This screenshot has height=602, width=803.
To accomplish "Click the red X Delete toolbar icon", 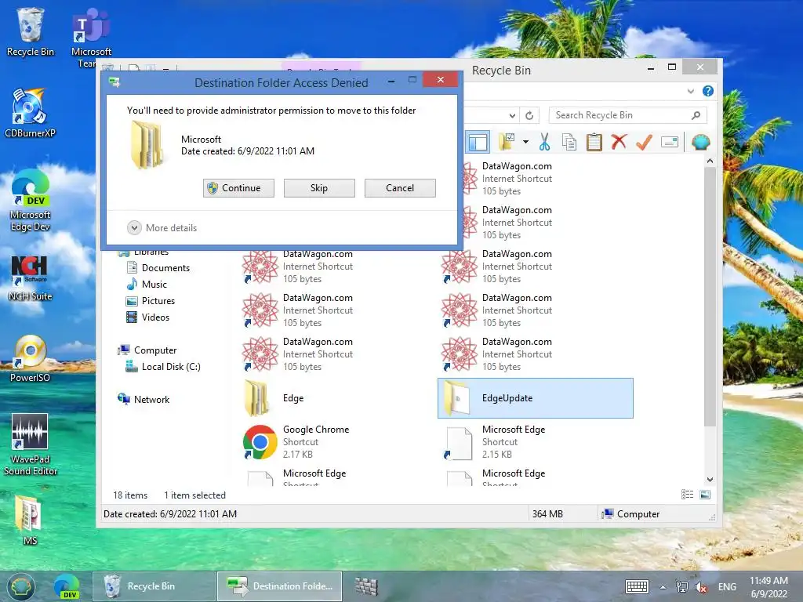I will point(619,141).
